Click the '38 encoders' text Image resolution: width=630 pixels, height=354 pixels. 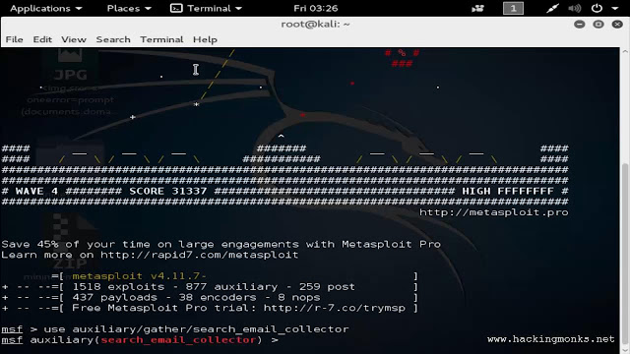pyautogui.click(x=218, y=297)
